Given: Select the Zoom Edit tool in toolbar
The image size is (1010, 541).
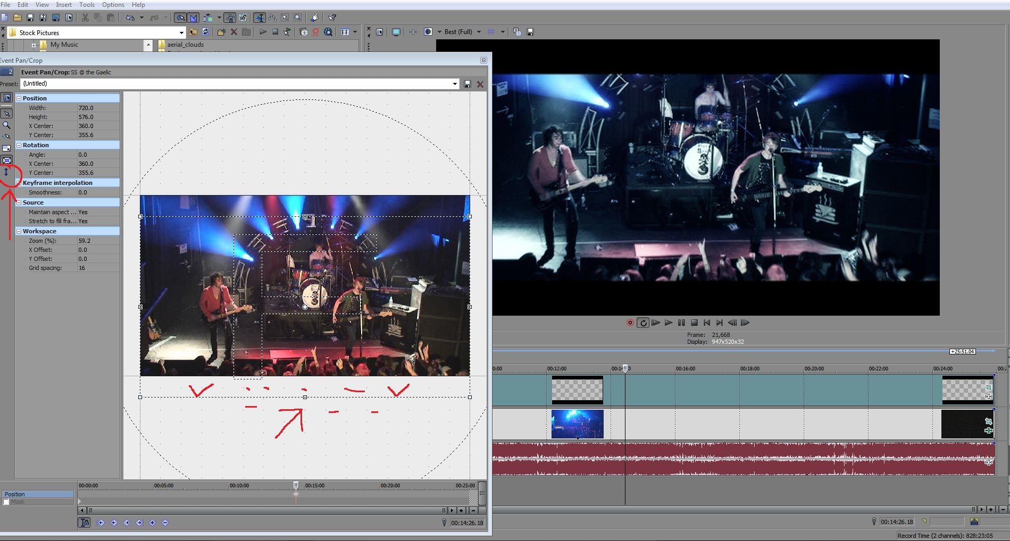Looking at the screenshot, I should point(298,18).
